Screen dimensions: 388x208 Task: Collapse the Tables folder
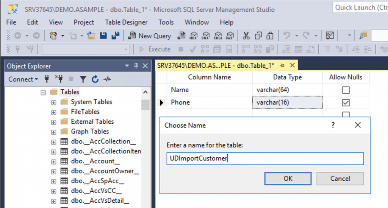(x=43, y=93)
